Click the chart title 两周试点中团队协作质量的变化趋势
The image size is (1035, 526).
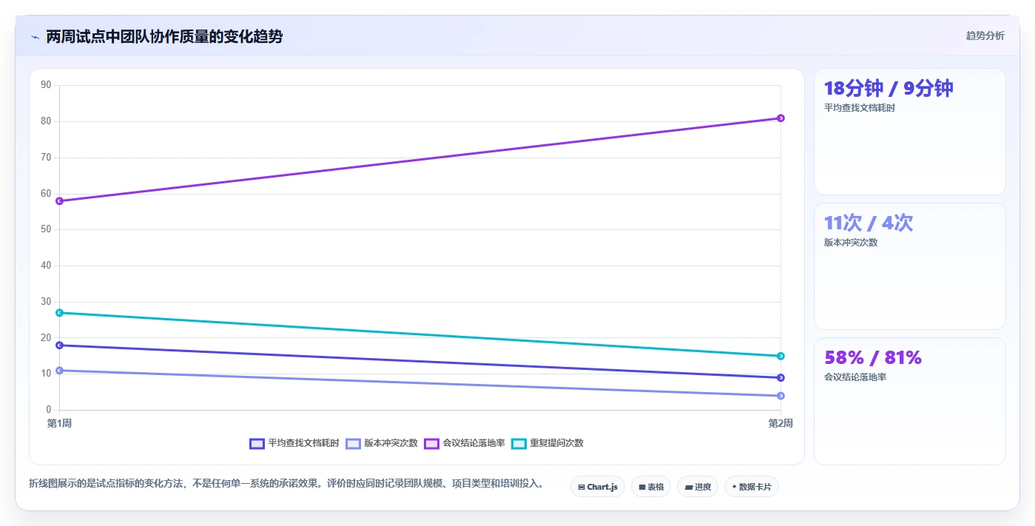pos(164,37)
